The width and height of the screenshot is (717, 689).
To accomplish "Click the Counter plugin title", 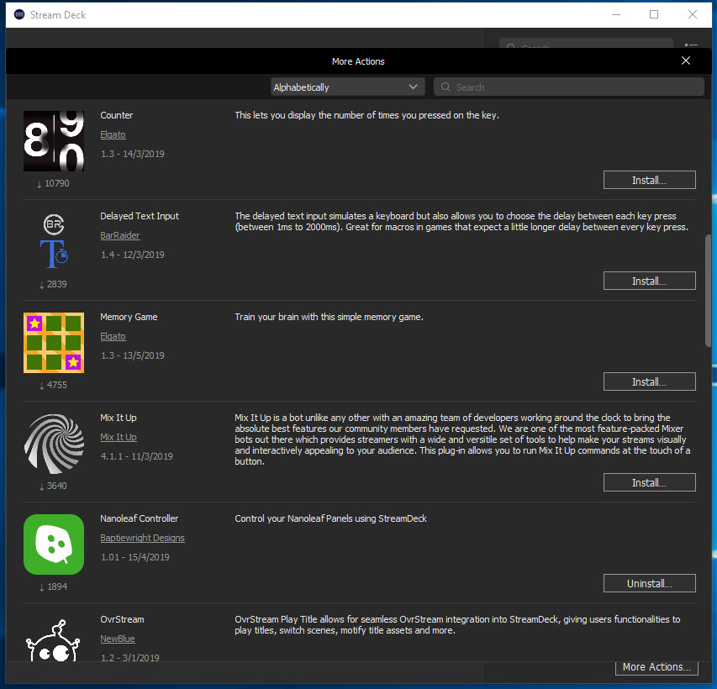I will click(117, 115).
